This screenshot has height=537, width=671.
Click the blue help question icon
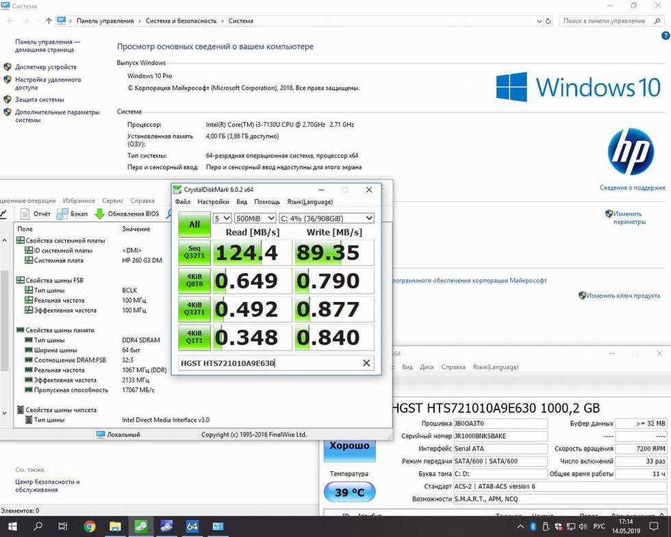click(666, 36)
